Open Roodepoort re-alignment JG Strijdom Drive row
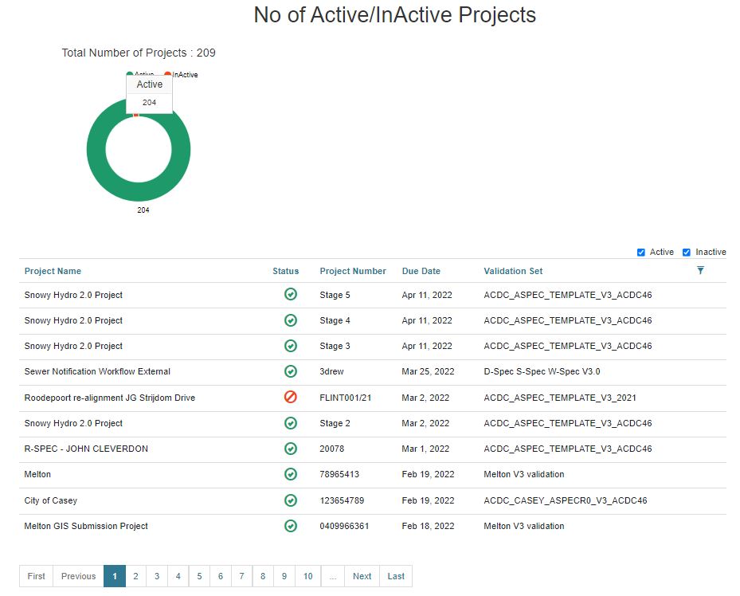Viewport: 740px width, 596px height. (110, 398)
